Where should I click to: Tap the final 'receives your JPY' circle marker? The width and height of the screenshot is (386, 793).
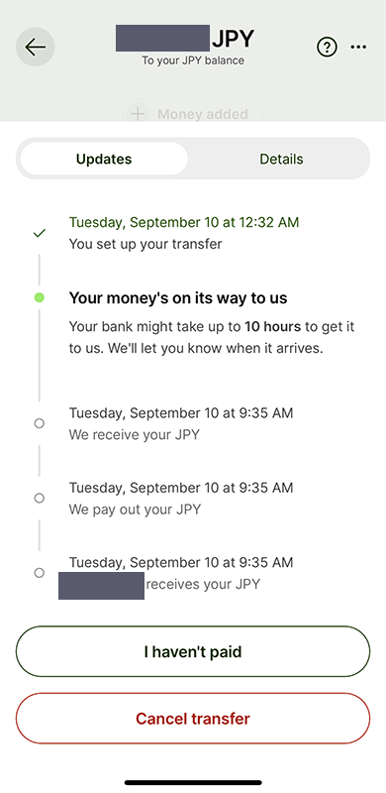pos(39,573)
